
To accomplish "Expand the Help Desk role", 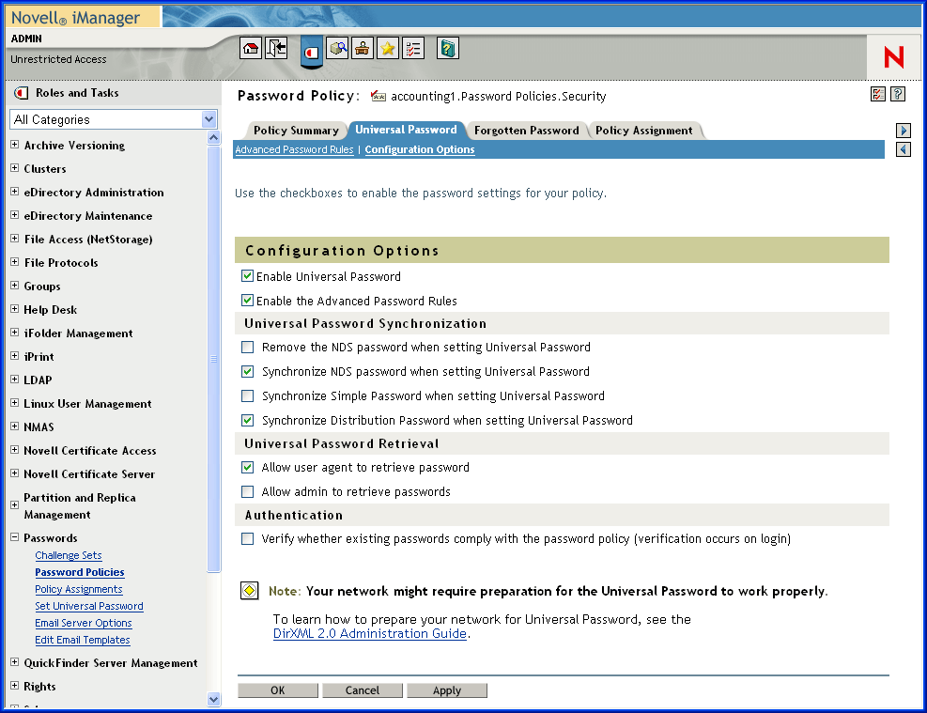I will coord(15,309).
